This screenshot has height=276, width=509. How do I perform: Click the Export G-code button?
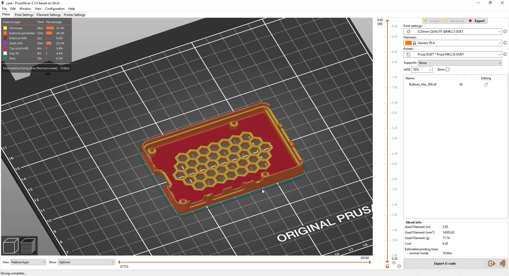click(x=445, y=264)
